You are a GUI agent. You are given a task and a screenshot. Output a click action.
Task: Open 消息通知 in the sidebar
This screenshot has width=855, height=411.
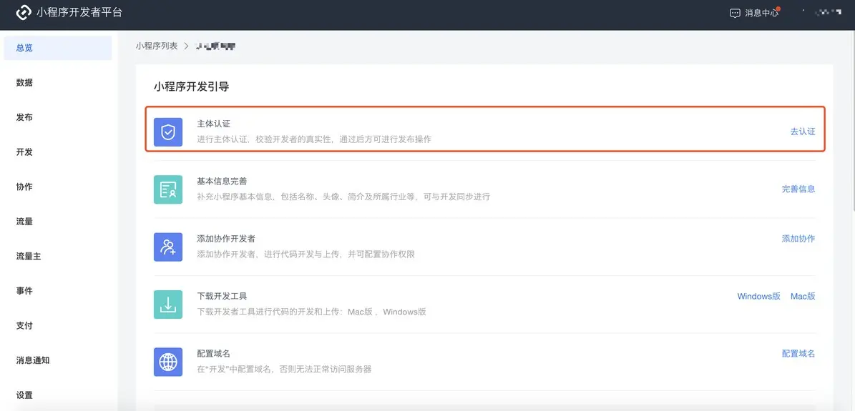pos(33,360)
